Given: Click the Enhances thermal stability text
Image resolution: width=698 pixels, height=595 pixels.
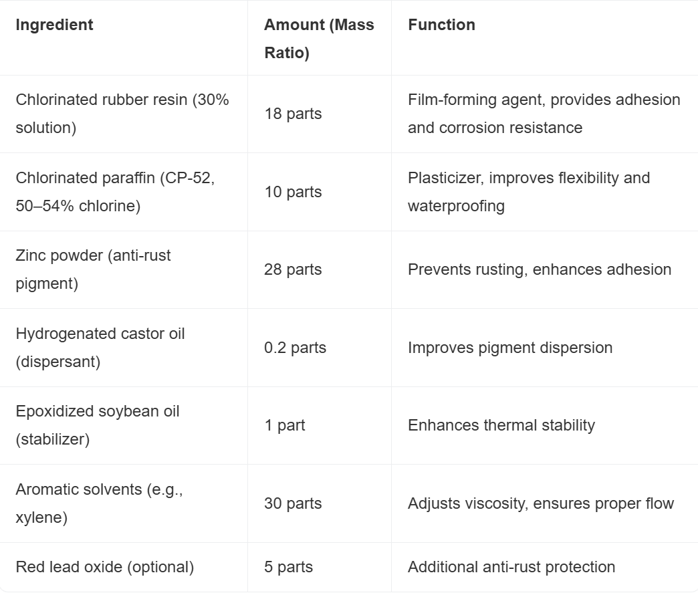Looking at the screenshot, I should (501, 425).
